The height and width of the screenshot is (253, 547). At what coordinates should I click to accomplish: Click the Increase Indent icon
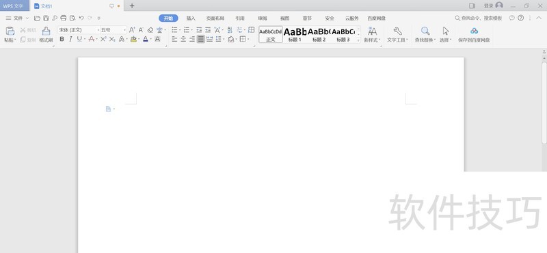[x=208, y=30]
